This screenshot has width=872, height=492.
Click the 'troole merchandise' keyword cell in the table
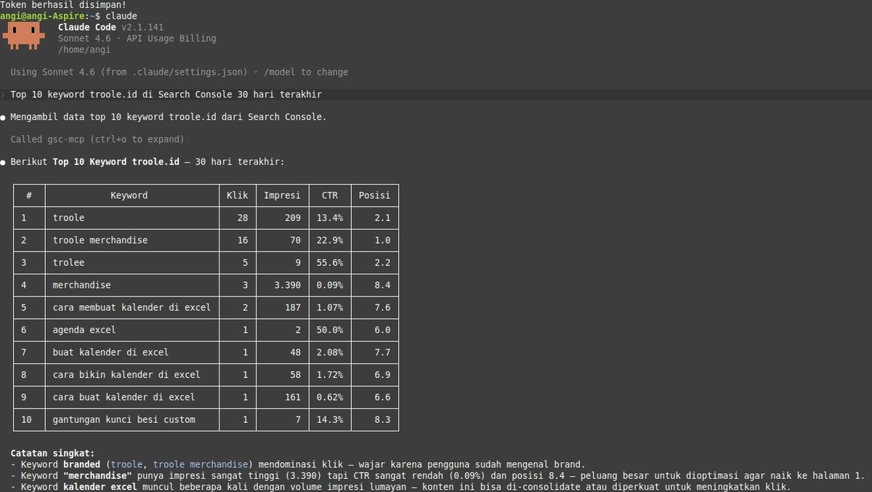(100, 241)
